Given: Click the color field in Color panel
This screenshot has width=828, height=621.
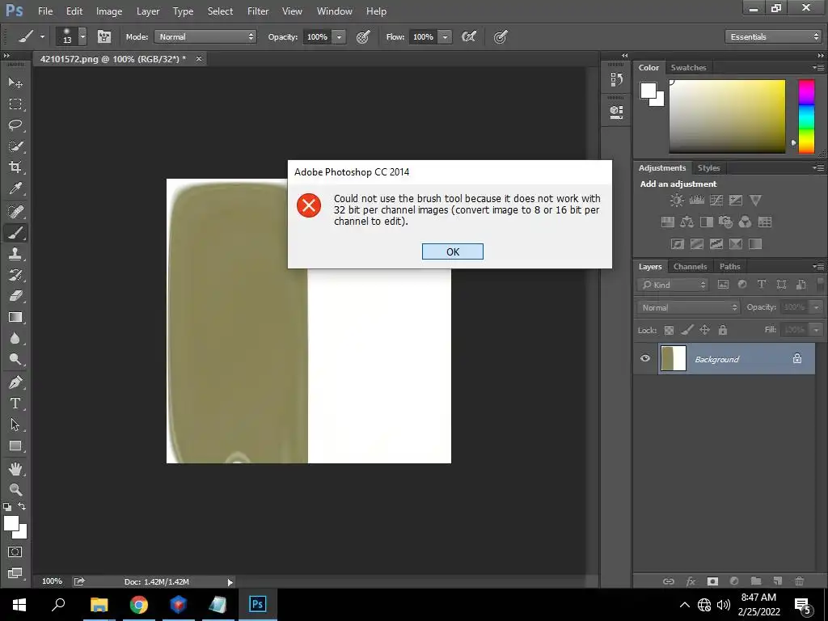Looking at the screenshot, I should 727,116.
